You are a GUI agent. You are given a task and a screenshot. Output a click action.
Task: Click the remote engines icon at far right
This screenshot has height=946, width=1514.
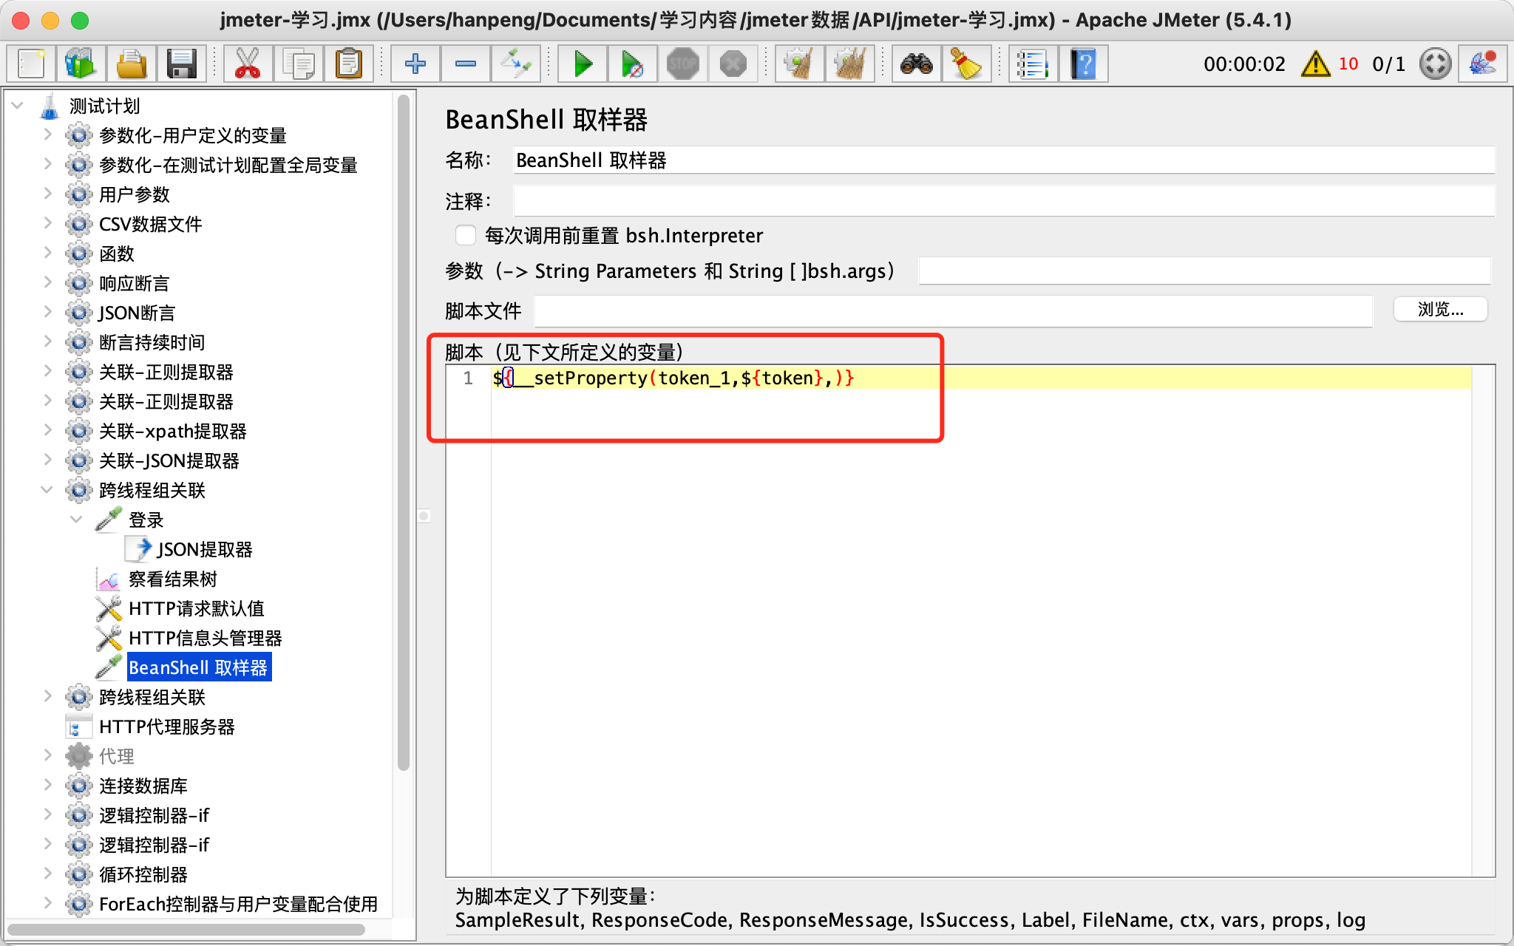[1483, 64]
